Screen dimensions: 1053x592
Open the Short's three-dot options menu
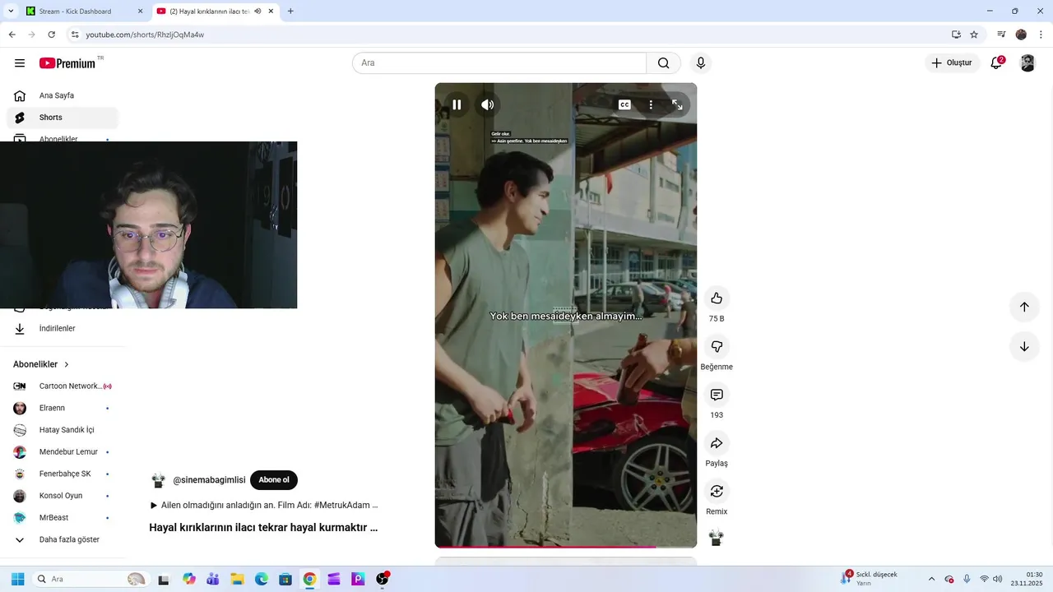coord(651,104)
